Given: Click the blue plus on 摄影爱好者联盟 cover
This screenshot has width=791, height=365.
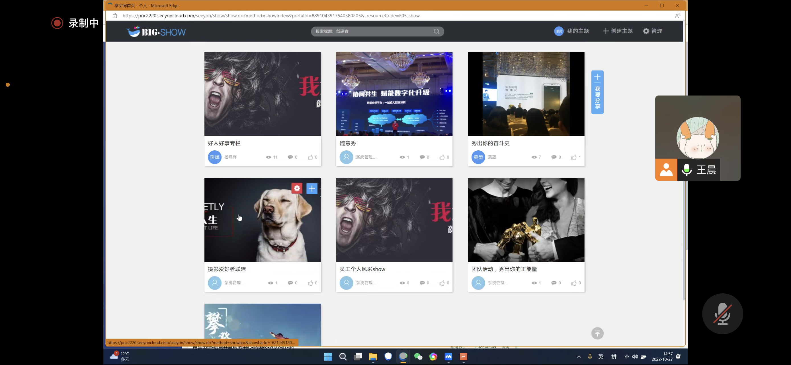Looking at the screenshot, I should (312, 188).
